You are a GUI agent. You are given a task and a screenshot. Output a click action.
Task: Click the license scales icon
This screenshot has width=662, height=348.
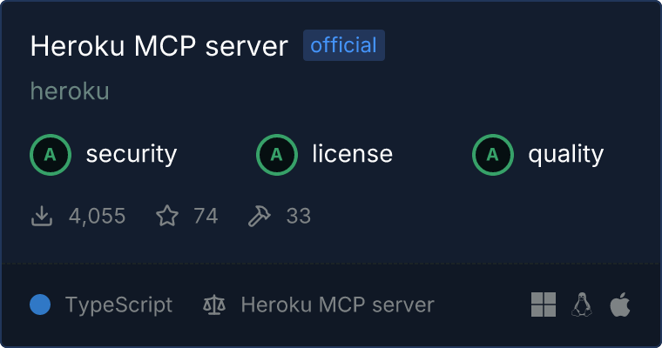tap(214, 304)
